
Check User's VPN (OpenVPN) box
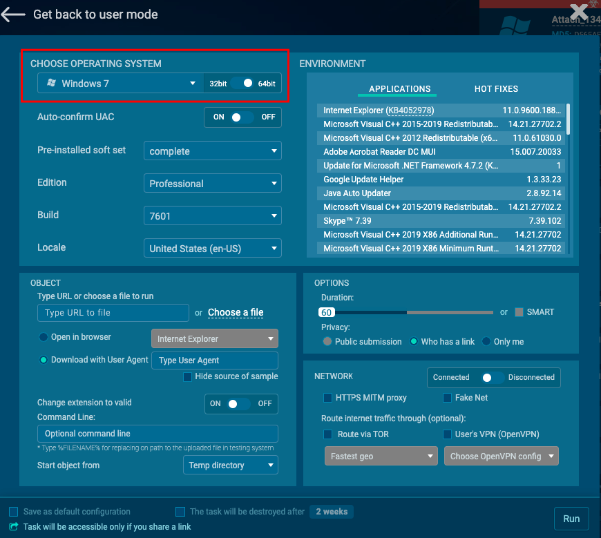447,434
